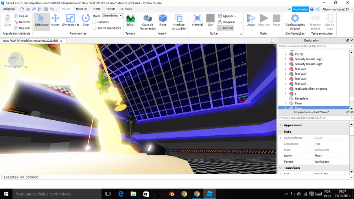Open the Cor color swatch picker
This screenshot has height=199, width=354.
coord(210,18)
